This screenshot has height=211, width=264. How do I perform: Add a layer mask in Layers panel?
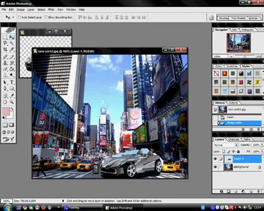[x=229, y=191]
